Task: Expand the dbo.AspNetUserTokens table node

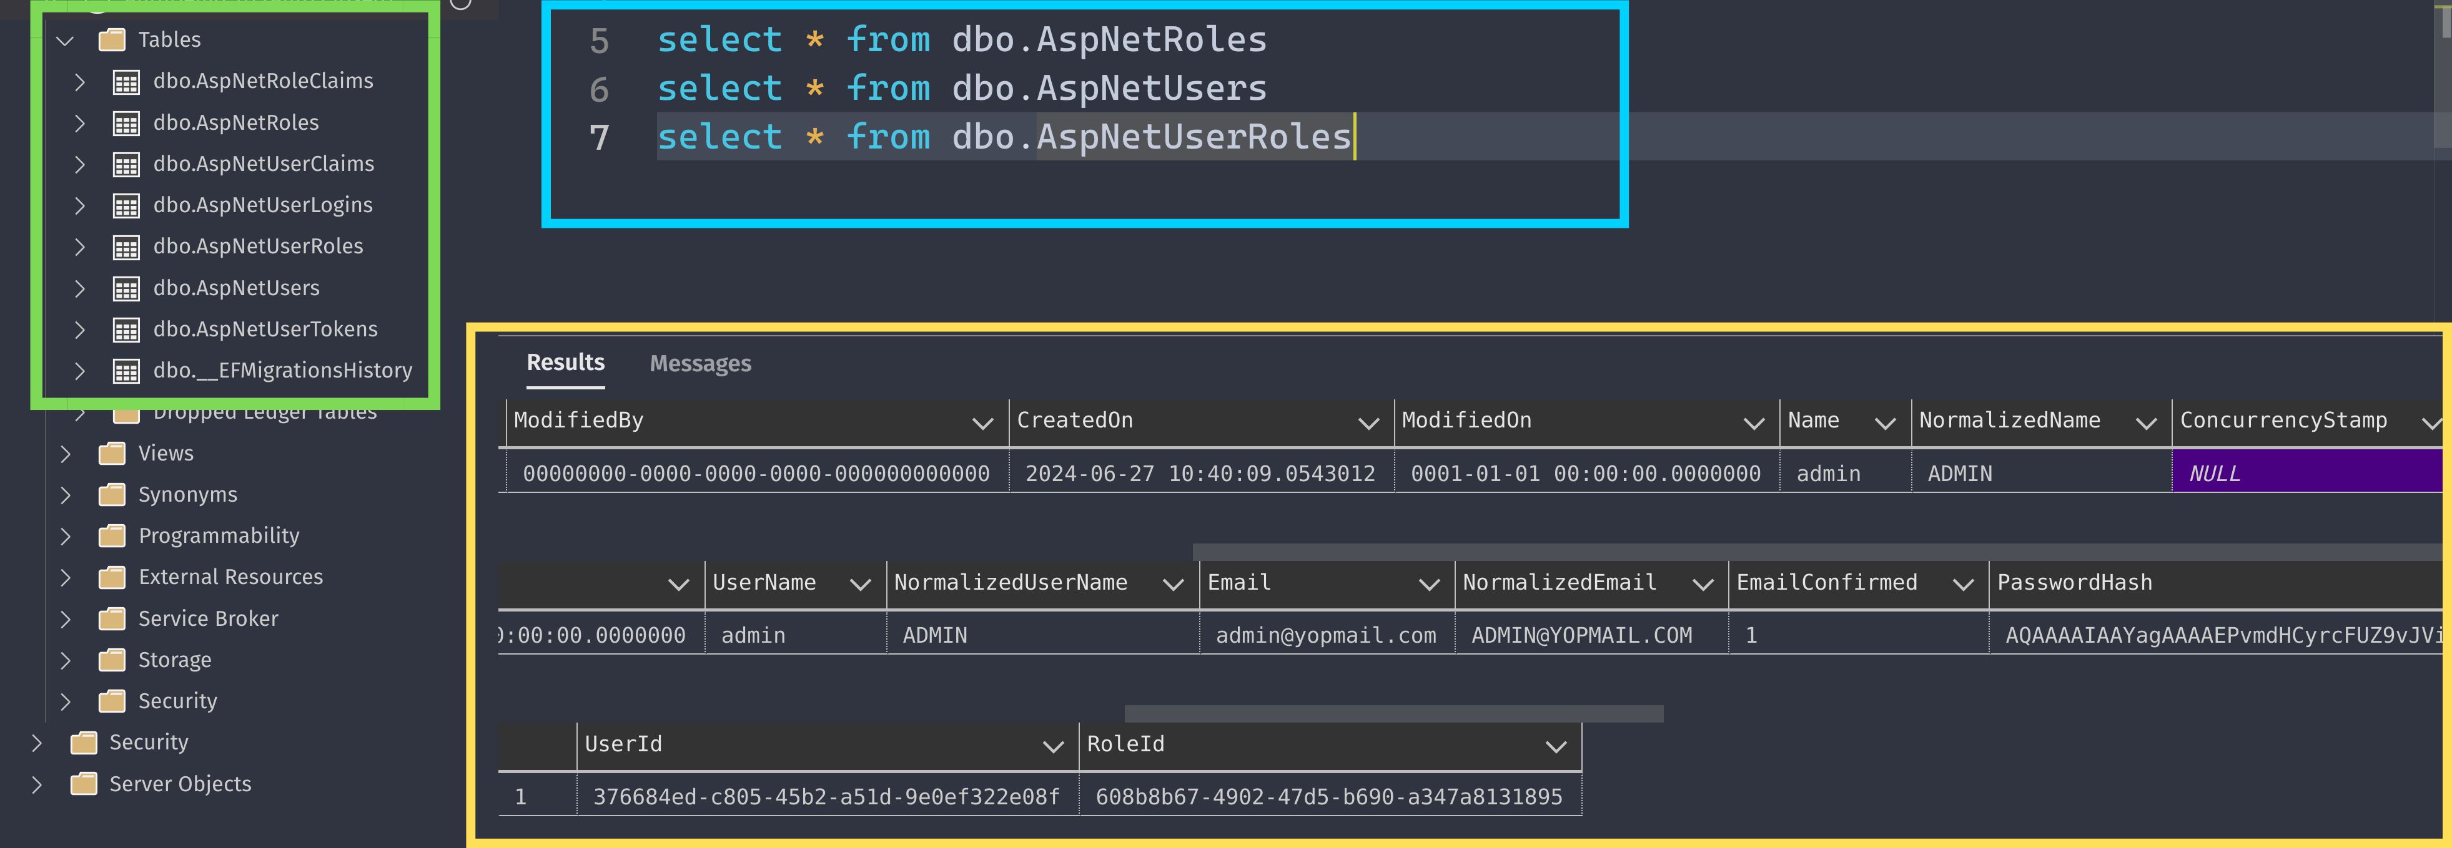Action: [80, 330]
